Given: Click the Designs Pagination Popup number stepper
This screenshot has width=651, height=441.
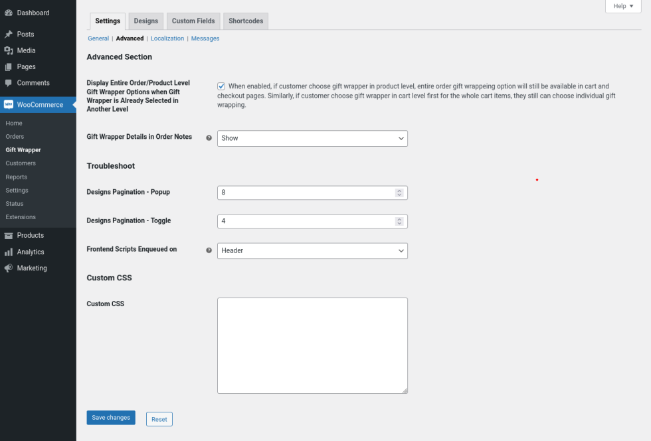Looking at the screenshot, I should (399, 193).
